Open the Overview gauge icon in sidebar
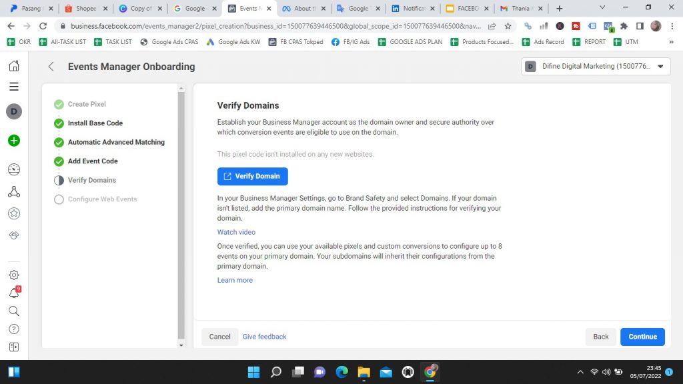 click(13, 169)
